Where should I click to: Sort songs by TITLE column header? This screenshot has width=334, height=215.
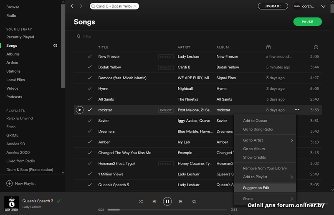tap(103, 47)
